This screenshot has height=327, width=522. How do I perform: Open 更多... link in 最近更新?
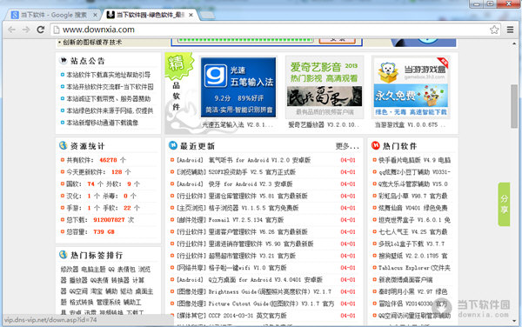pyautogui.click(x=347, y=146)
